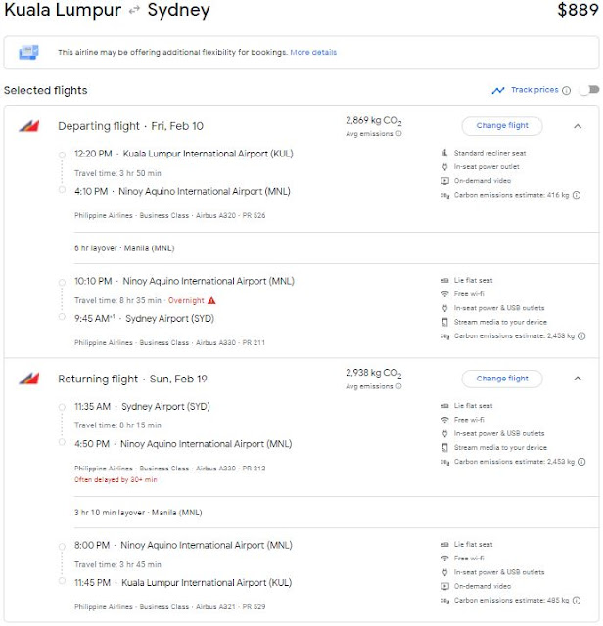Click the returning flight Philippine Airlines logo
603x626 pixels.
coord(28,379)
